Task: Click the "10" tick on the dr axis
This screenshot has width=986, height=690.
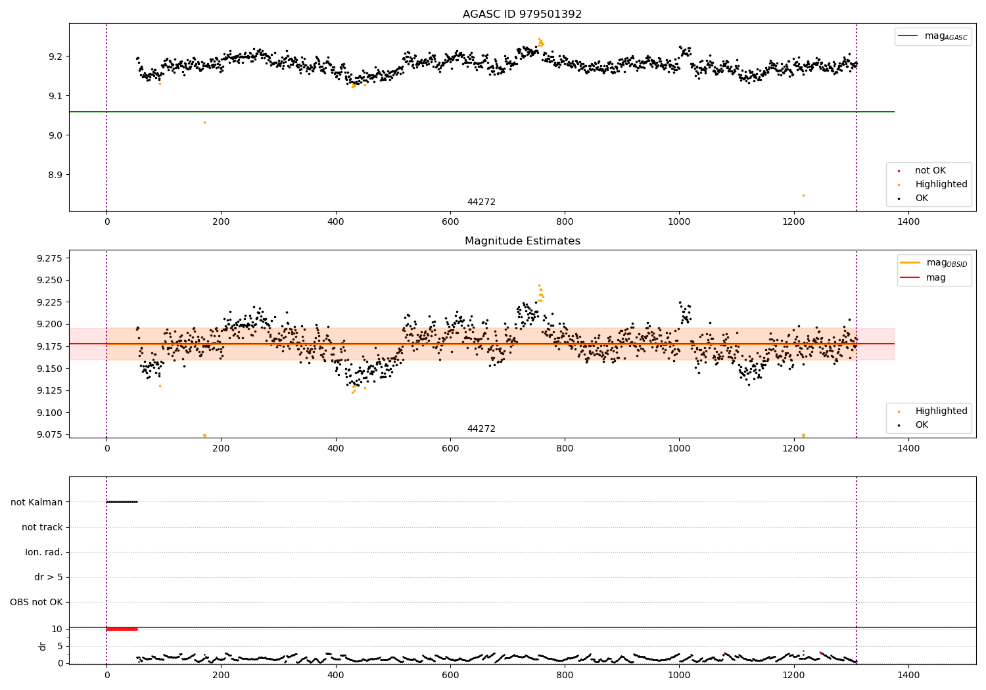Action: click(x=57, y=629)
